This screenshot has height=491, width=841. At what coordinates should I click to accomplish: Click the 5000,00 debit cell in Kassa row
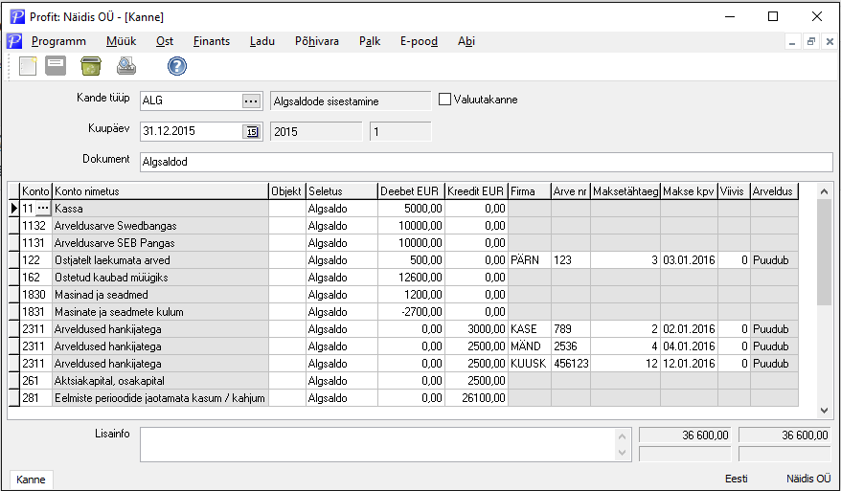point(411,209)
